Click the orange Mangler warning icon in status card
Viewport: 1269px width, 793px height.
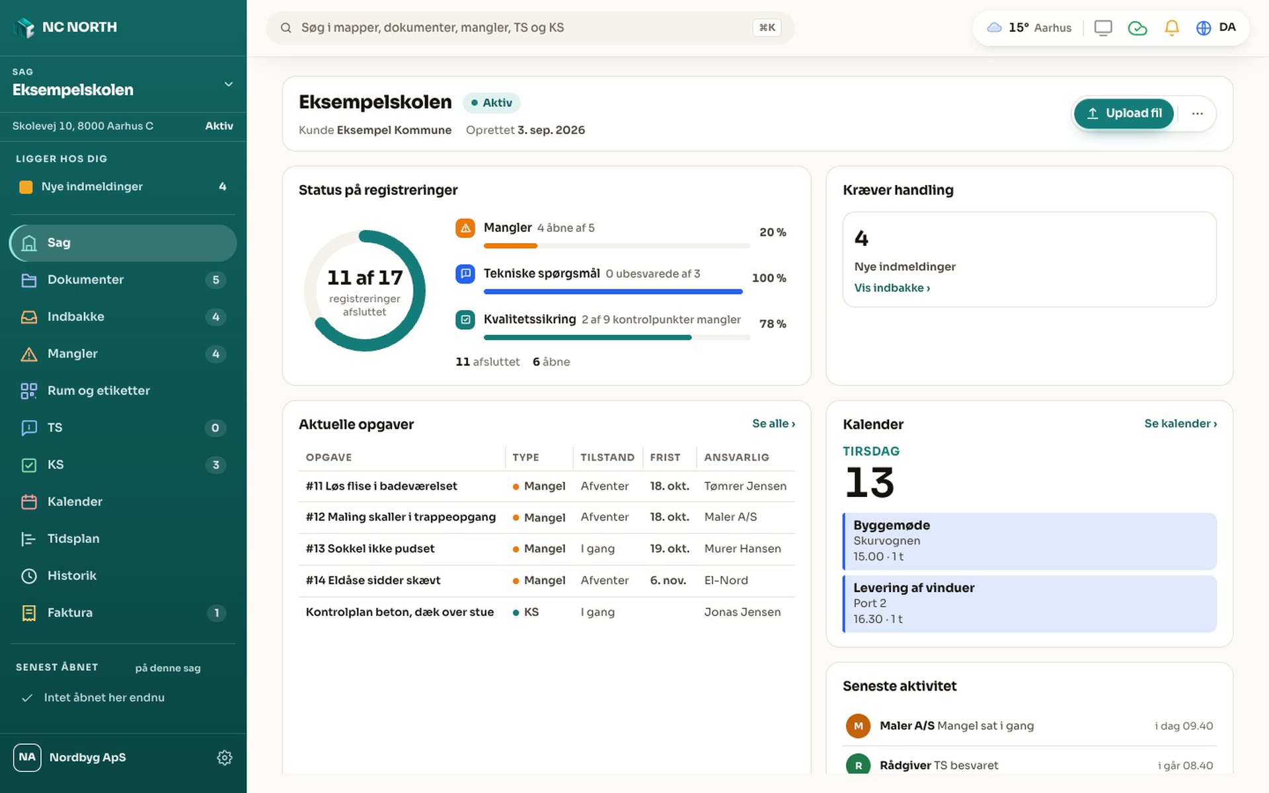tap(465, 228)
